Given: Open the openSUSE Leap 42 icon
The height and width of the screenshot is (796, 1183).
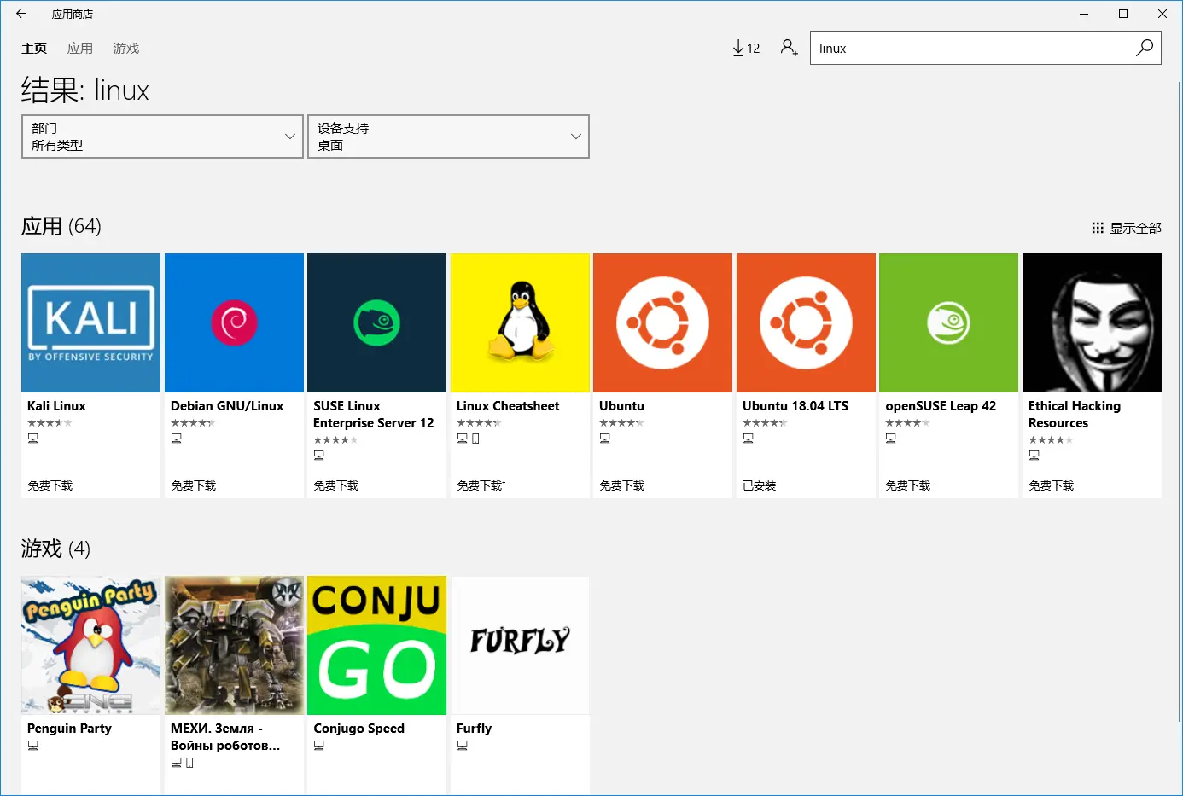Looking at the screenshot, I should click(948, 322).
